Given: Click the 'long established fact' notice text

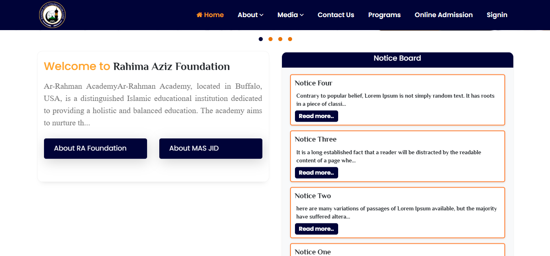Looking at the screenshot, I should [389, 156].
